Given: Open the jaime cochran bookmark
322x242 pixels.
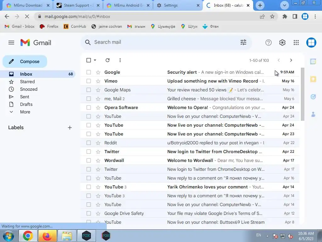Looking at the screenshot, I should coord(107,26).
